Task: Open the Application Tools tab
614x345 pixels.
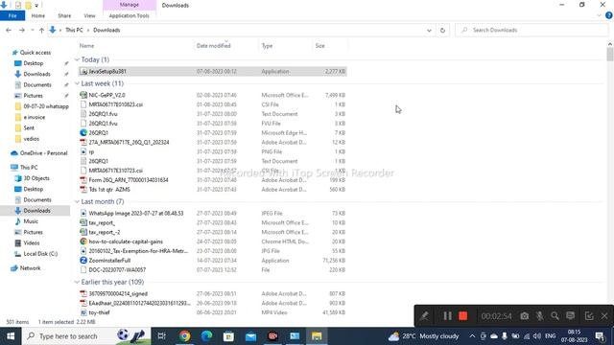Action: (130, 15)
